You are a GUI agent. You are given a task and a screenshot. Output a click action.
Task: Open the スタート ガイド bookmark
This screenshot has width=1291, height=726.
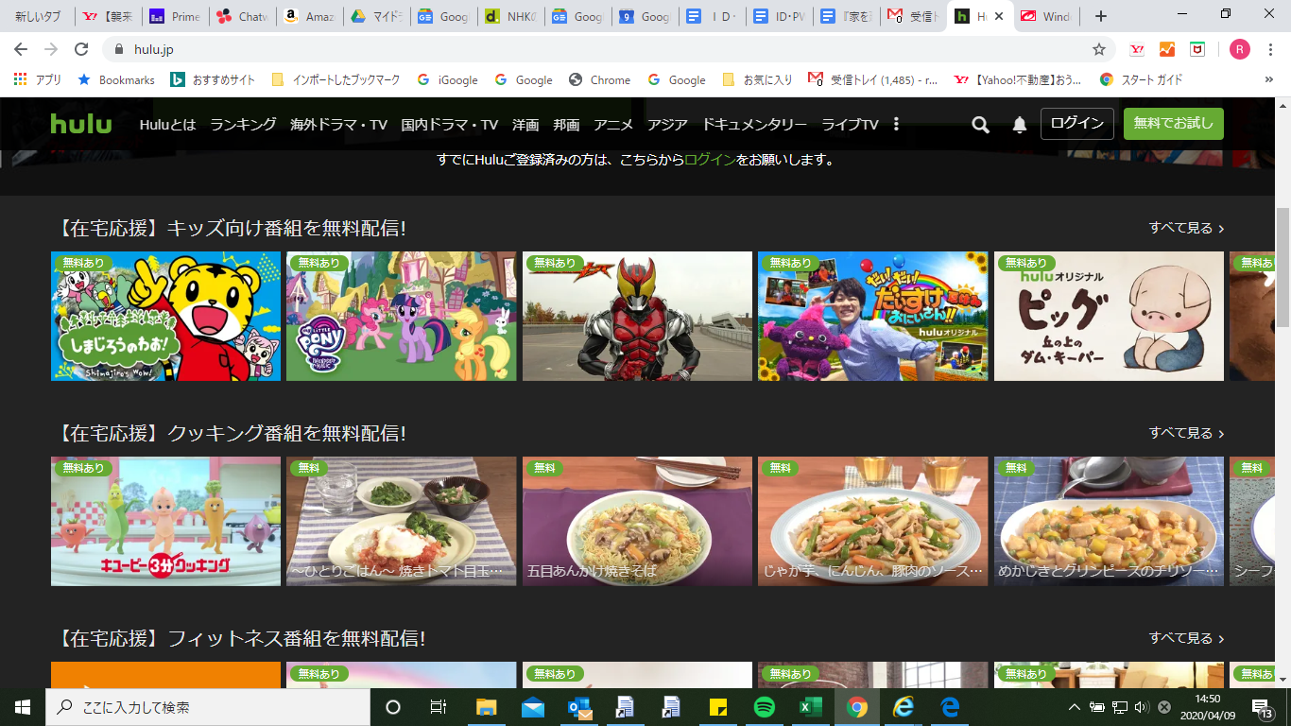pyautogui.click(x=1141, y=80)
